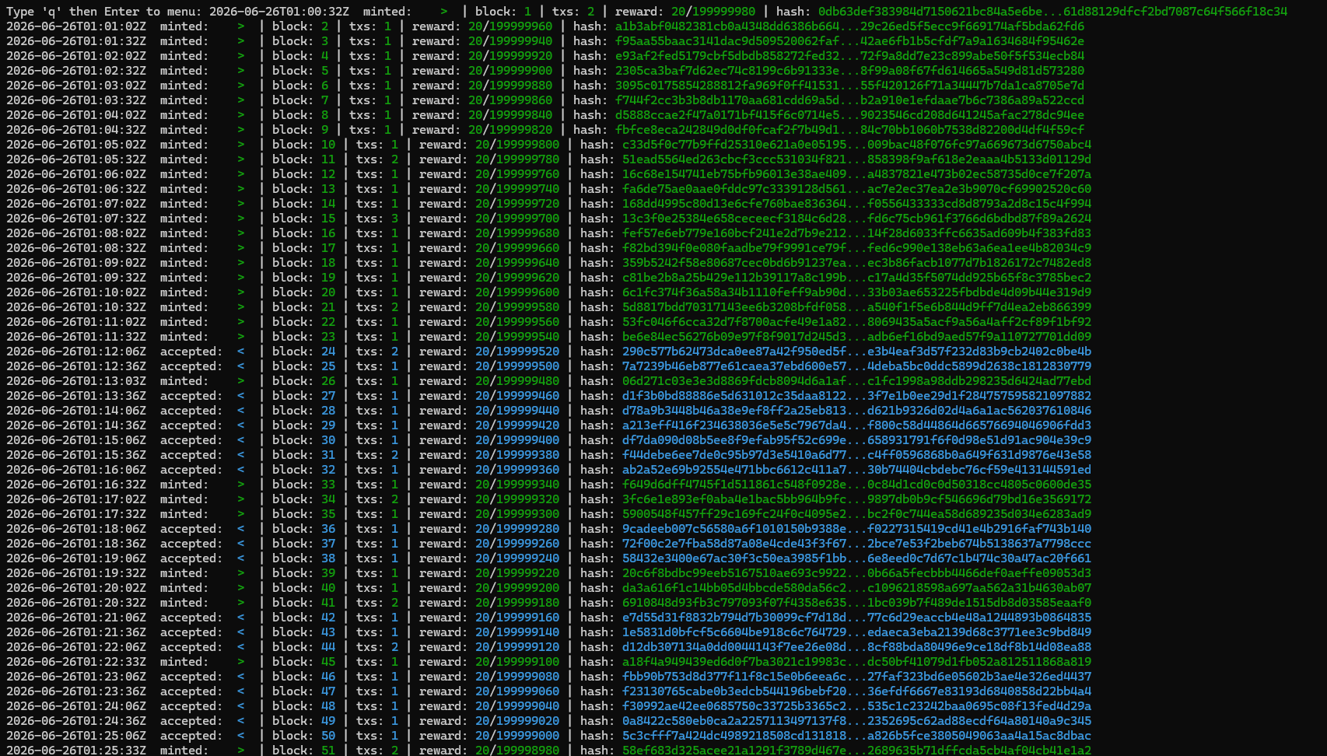Click timestamp 2026-06-26T01:01:02Z
Viewport: 1327px width, 756px height.
coord(76,26)
